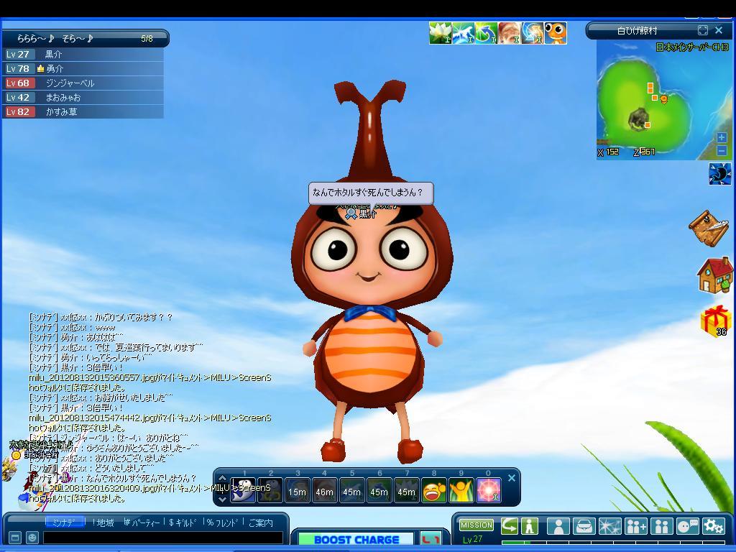The image size is (736, 552).
Task: Select party member かすみ草 Lv 82
Action: click(83, 111)
